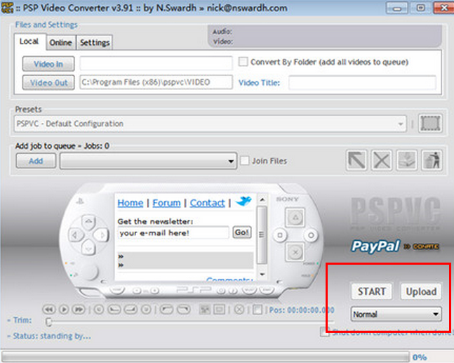
Task: Toggle the shut down computer when done checkbox
Action: click(x=325, y=332)
